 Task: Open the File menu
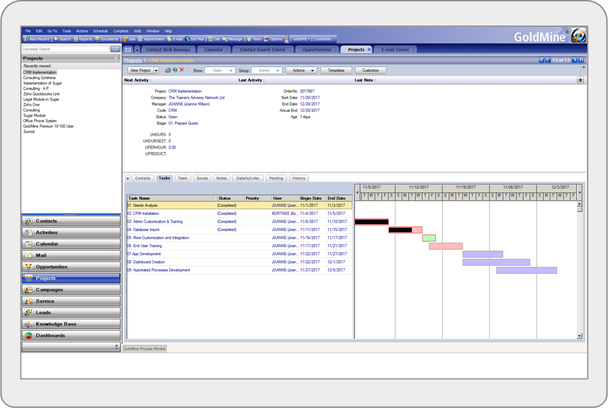click(x=28, y=31)
